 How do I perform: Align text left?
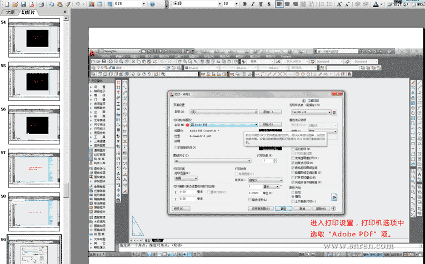(x=279, y=4)
